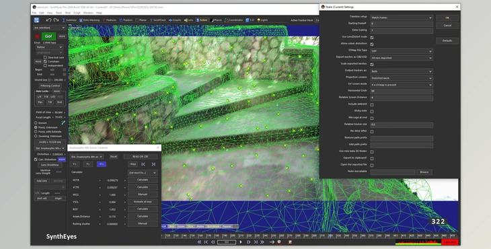Open the Summary room
This screenshot has height=249, width=491.
coord(69,20)
